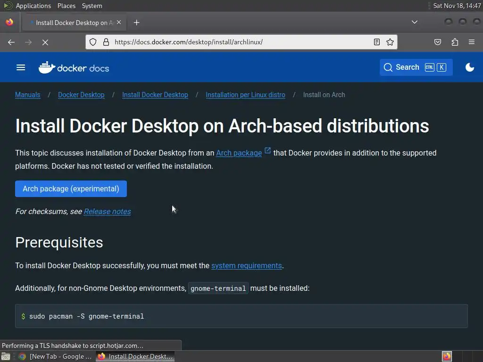This screenshot has width=483, height=362.
Task: Click the clock showing Sat Nov 18
Action: pyautogui.click(x=457, y=6)
